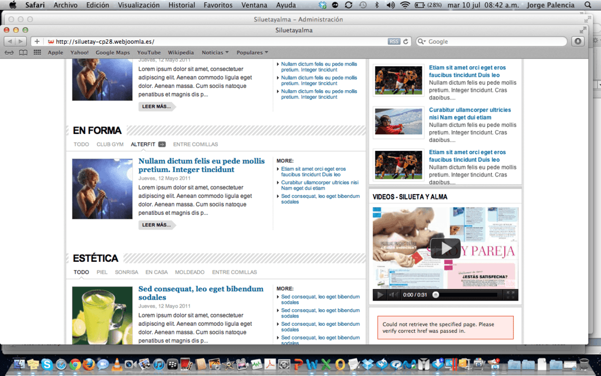Click the video progress scrubber

[x=435, y=295]
